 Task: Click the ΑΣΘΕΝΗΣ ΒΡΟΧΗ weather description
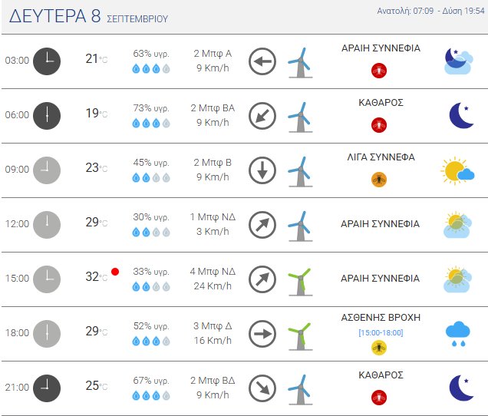click(380, 318)
